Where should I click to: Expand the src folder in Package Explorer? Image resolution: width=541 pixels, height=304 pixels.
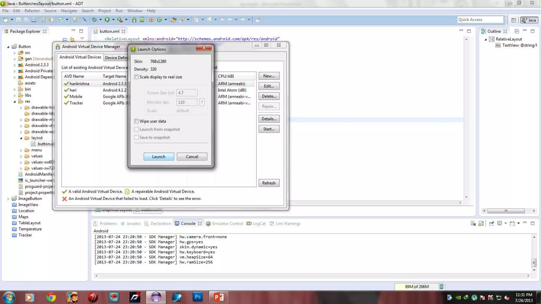[15, 53]
